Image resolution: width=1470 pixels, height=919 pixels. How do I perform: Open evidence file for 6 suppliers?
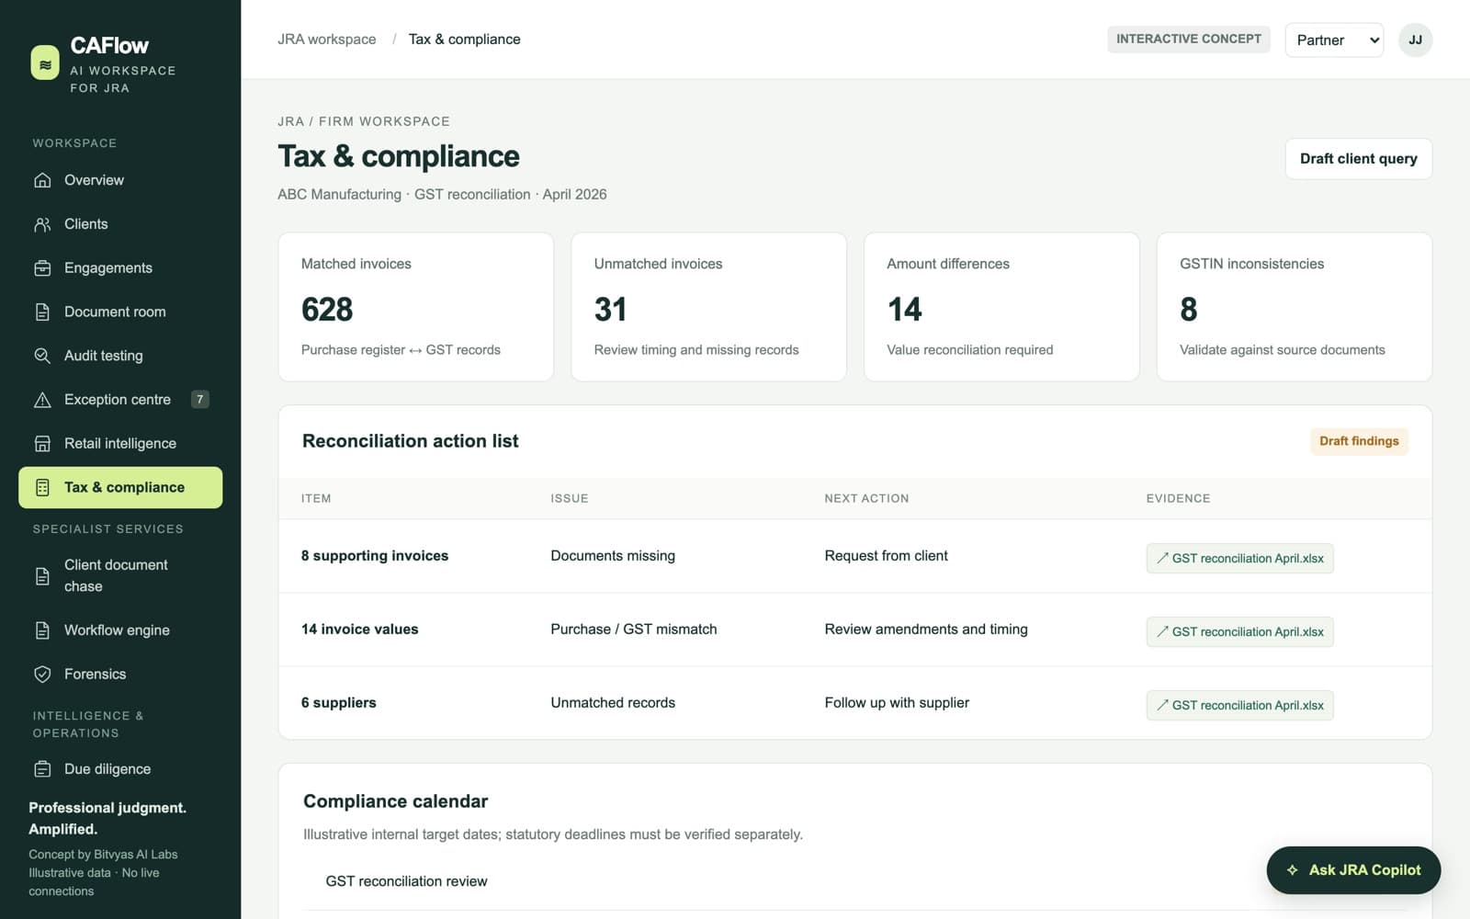1239,705
